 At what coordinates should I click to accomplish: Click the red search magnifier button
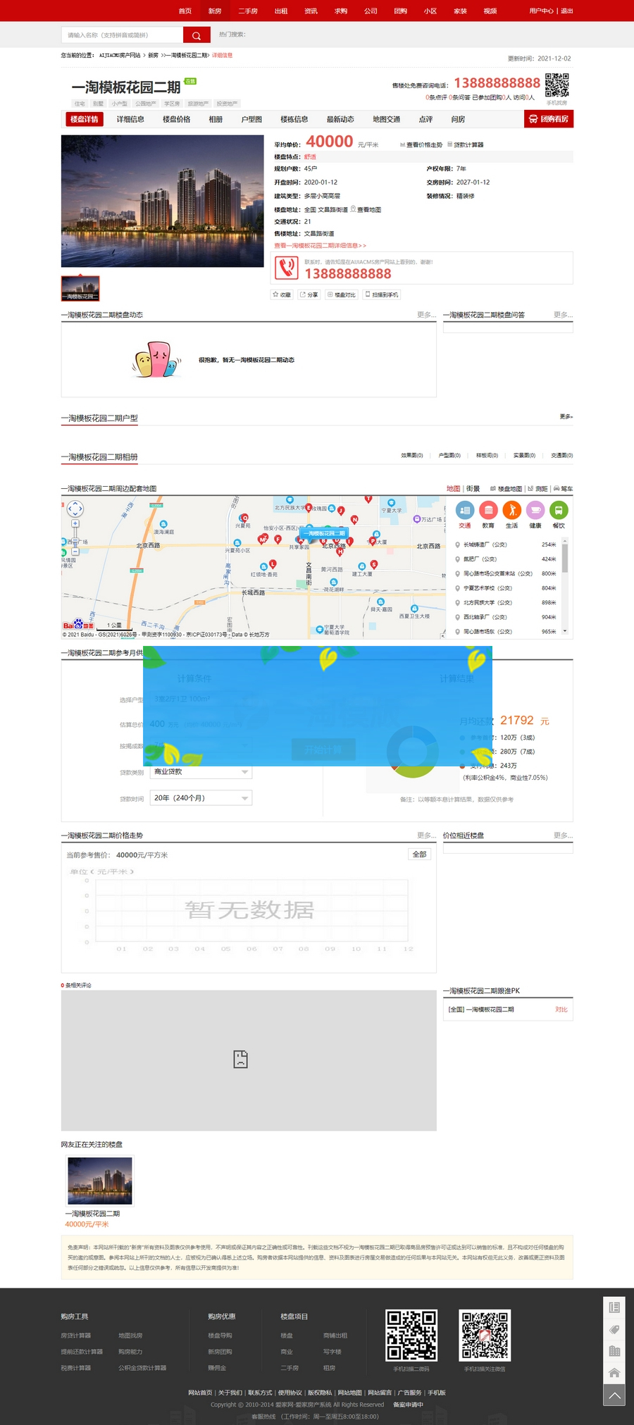pos(197,35)
